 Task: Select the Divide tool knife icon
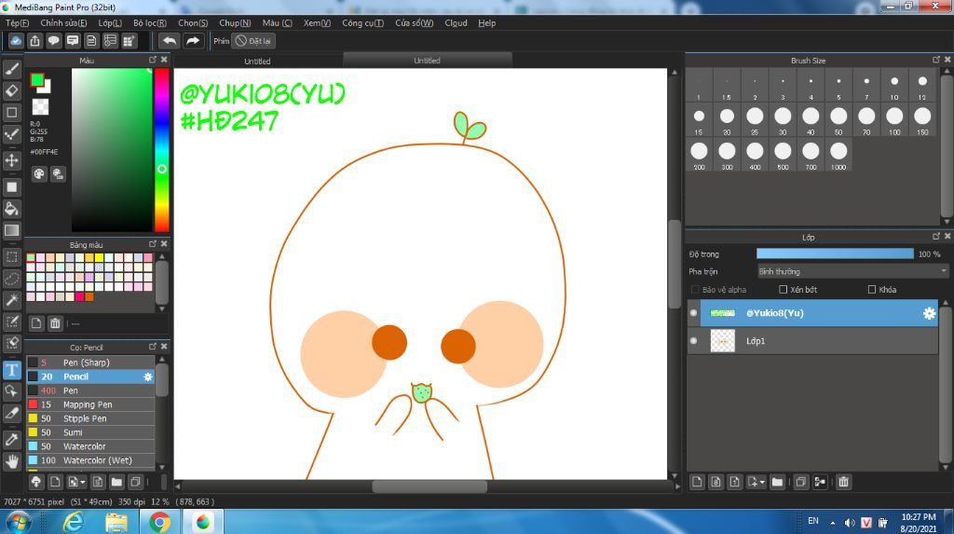coord(11,413)
